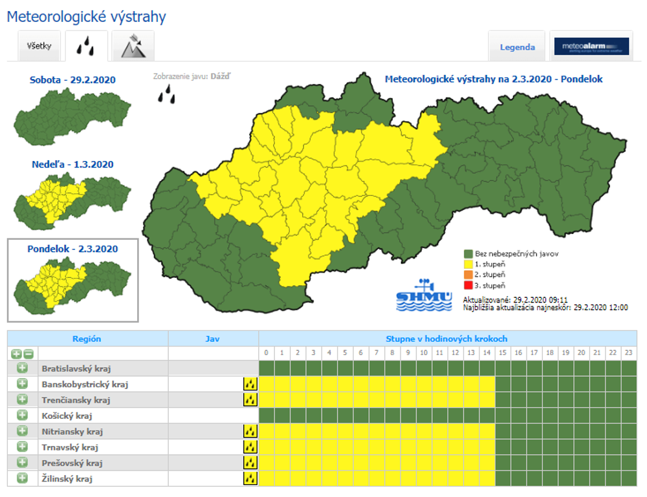Switch to the Všetky tab
The image size is (647, 497).
(39, 47)
